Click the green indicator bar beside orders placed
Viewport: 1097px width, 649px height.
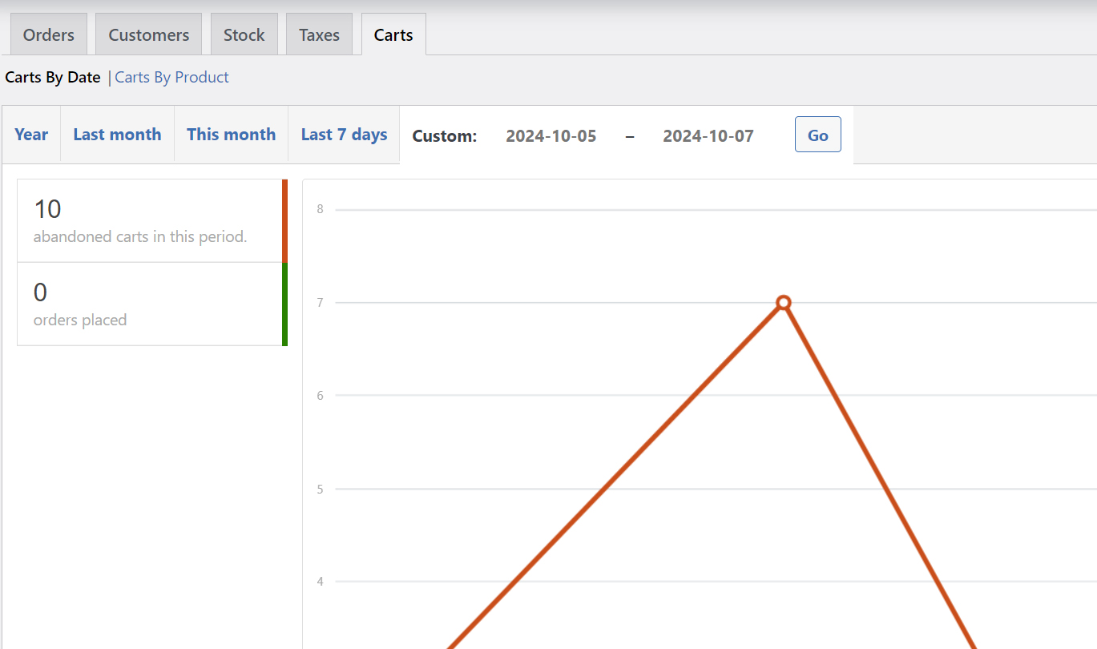coord(286,304)
